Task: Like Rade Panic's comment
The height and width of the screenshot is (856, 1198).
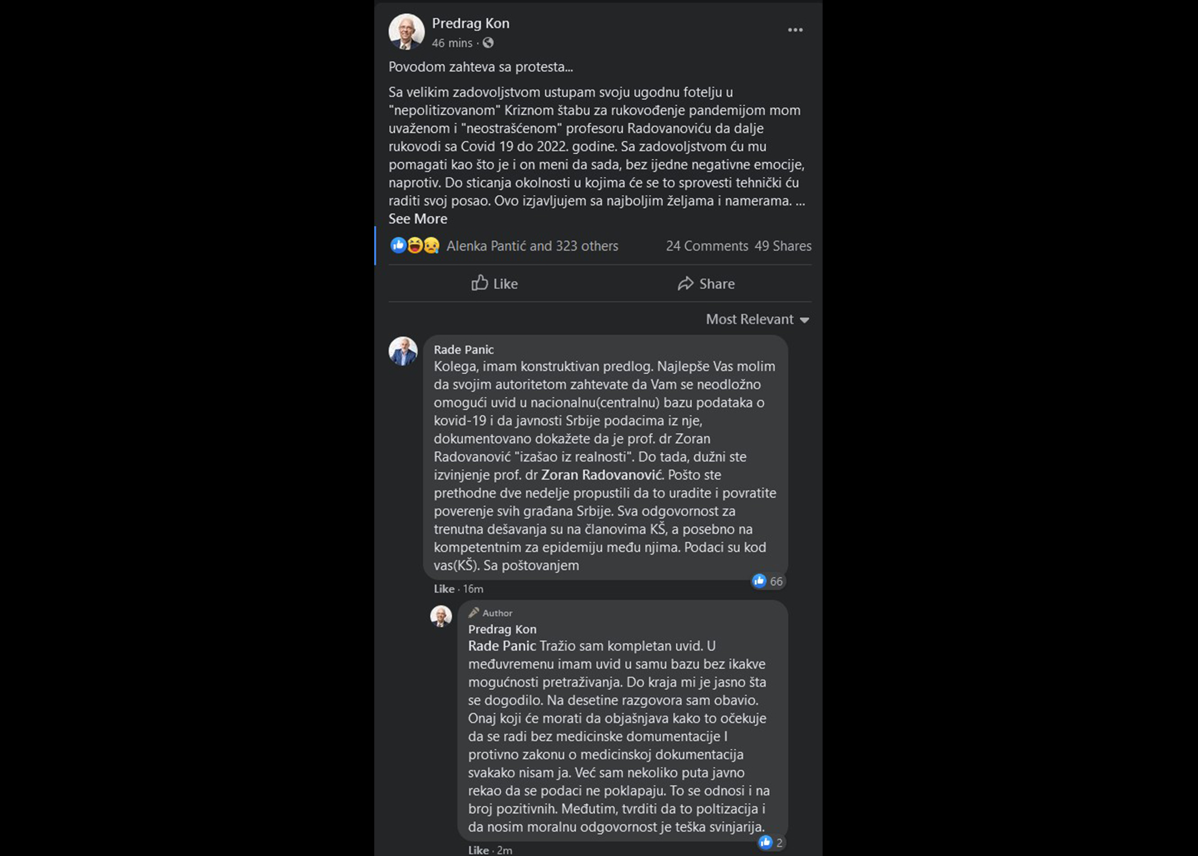Action: coord(444,589)
